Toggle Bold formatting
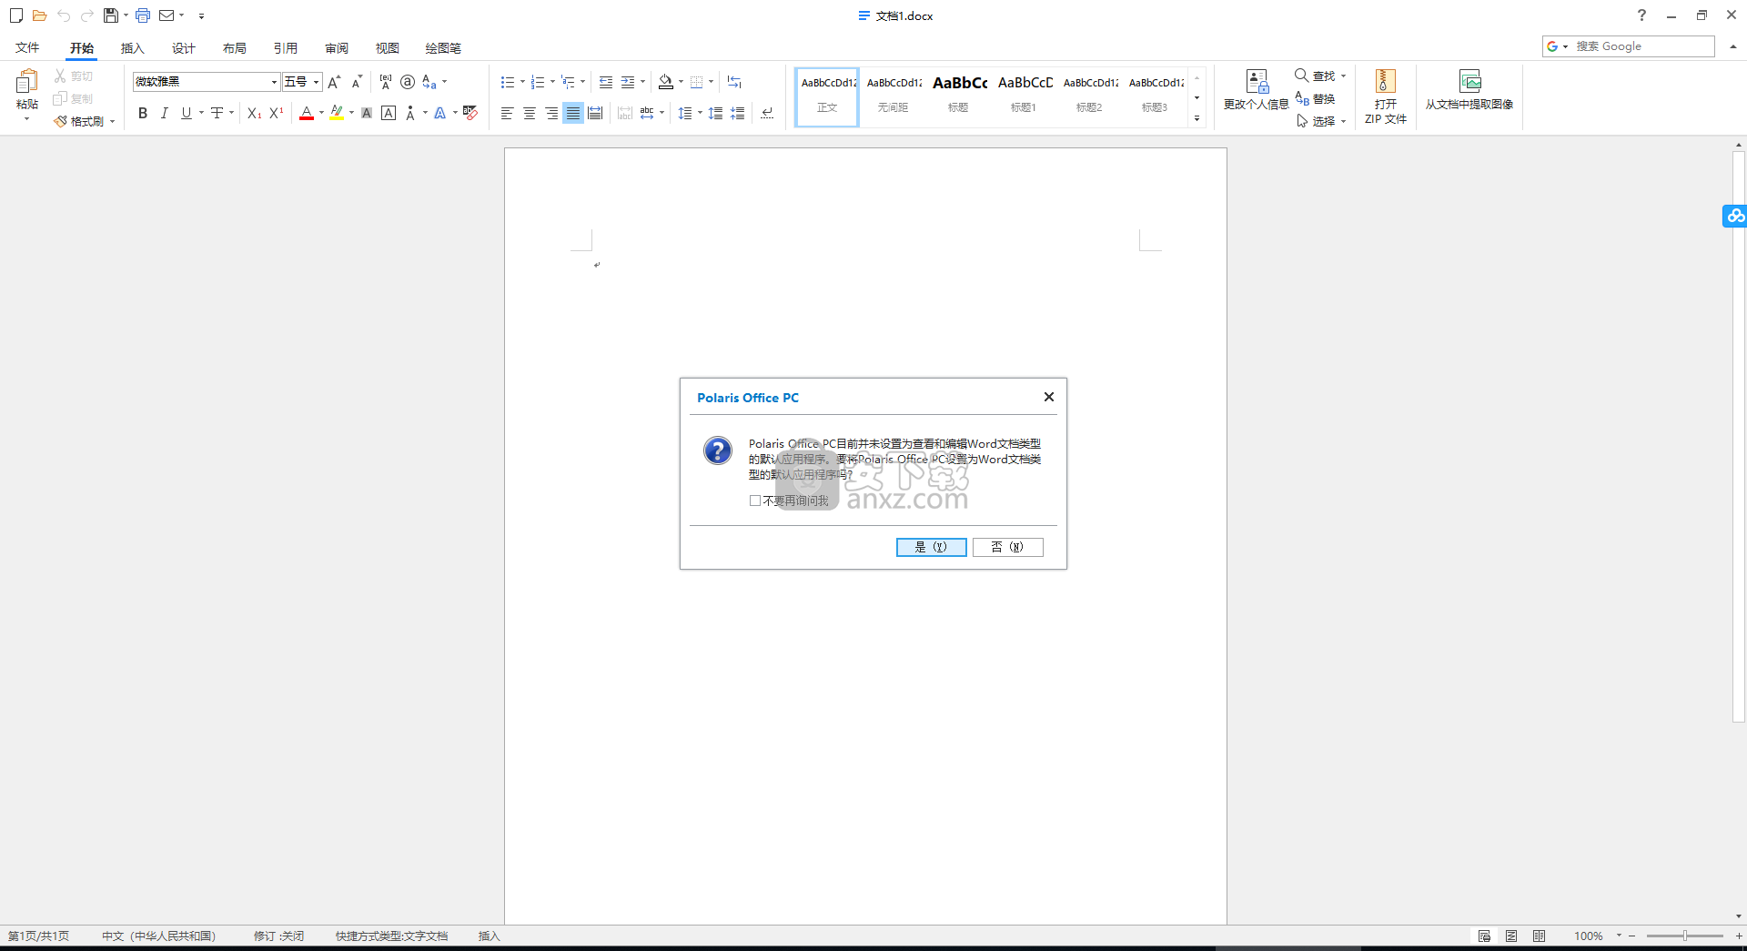 click(x=143, y=113)
